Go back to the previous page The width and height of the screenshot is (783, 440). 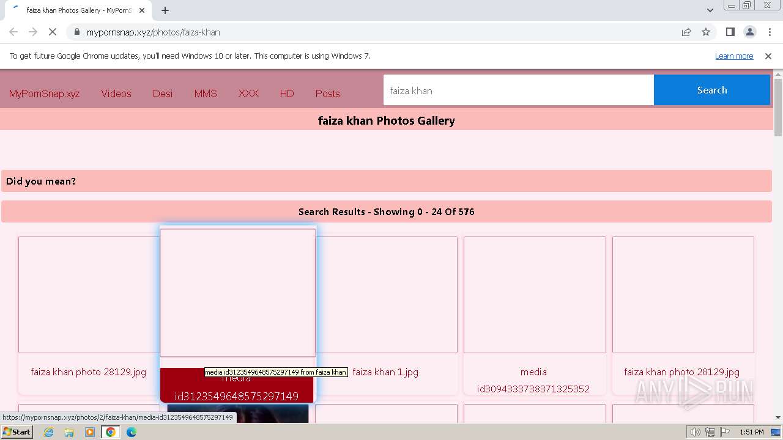(13, 32)
